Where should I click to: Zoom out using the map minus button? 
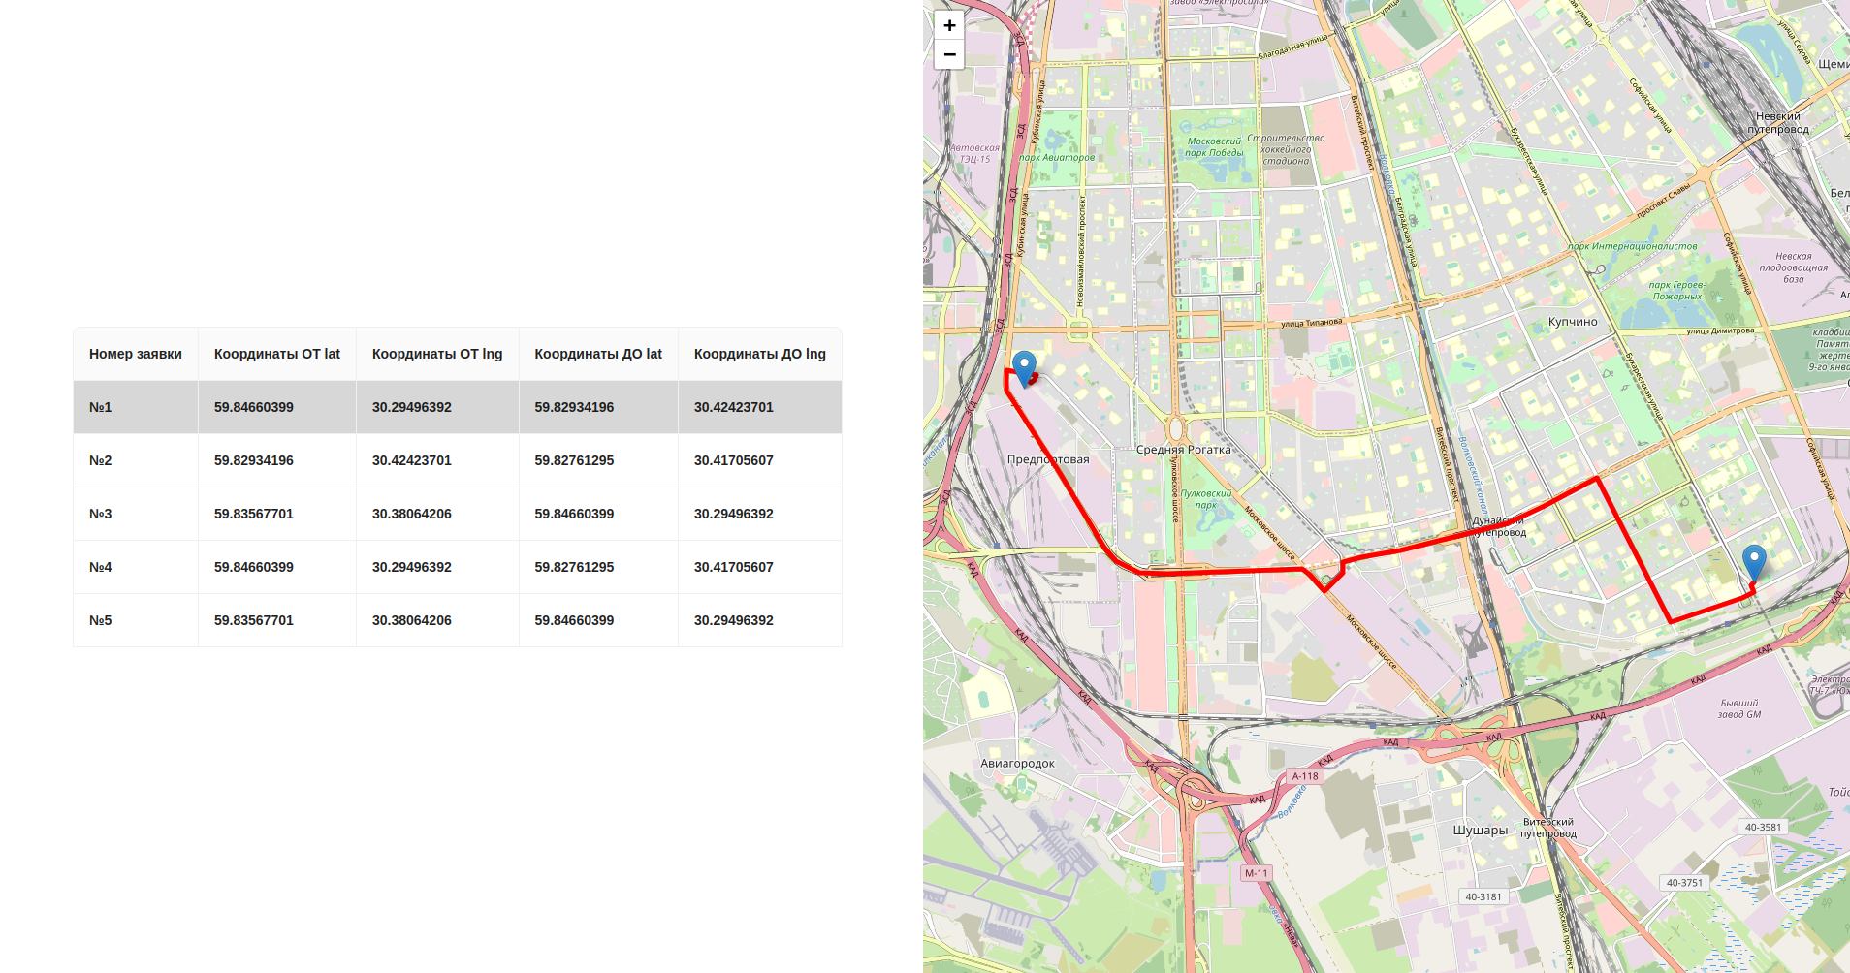pos(948,55)
